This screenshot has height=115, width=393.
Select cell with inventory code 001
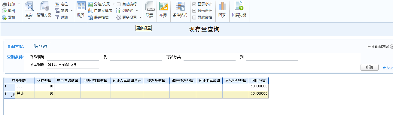point(25,87)
